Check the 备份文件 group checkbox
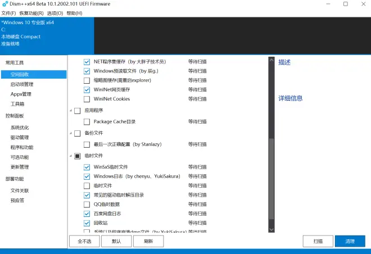 coord(78,133)
